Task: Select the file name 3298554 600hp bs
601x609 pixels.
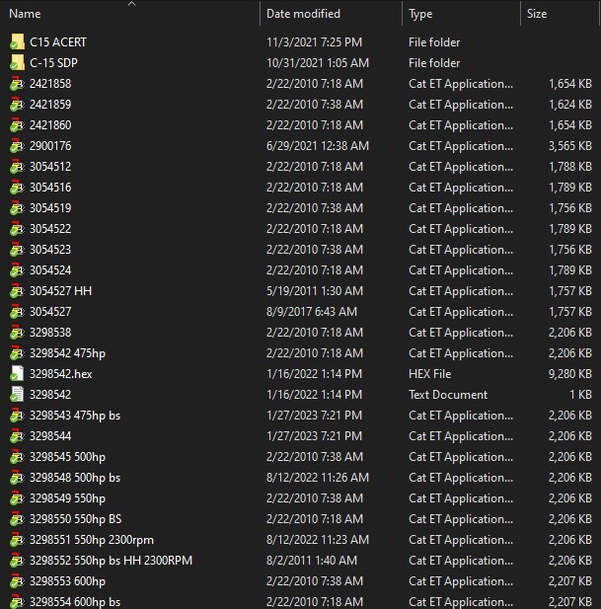Action: (x=75, y=602)
